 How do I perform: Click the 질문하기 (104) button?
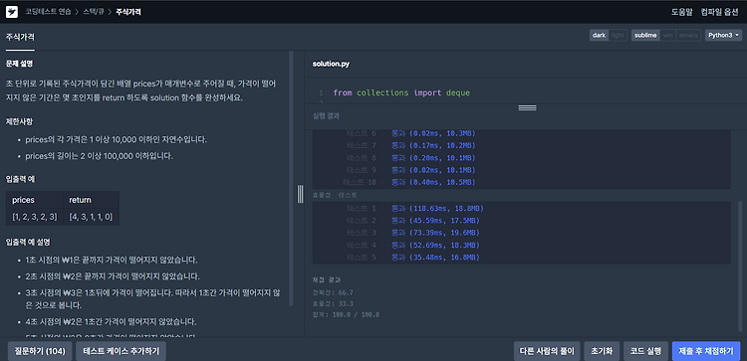coord(40,351)
